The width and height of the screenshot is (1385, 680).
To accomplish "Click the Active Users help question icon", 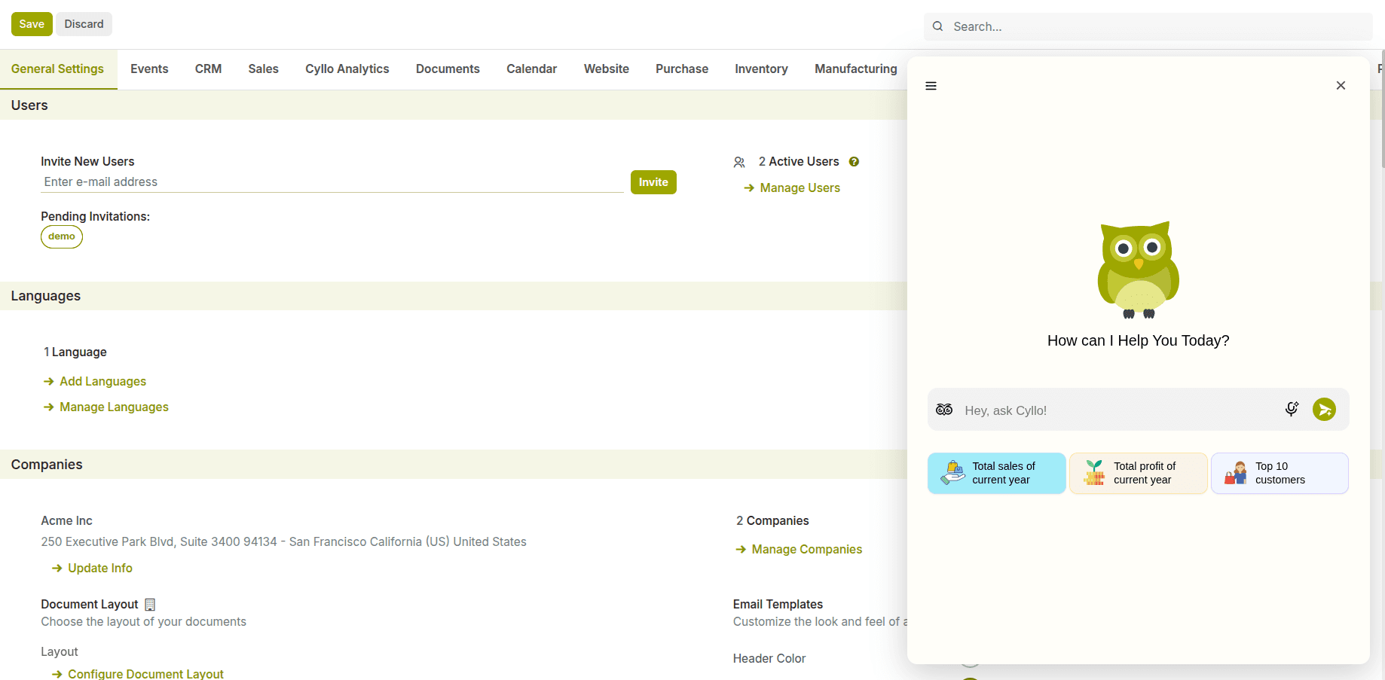I will point(854,162).
